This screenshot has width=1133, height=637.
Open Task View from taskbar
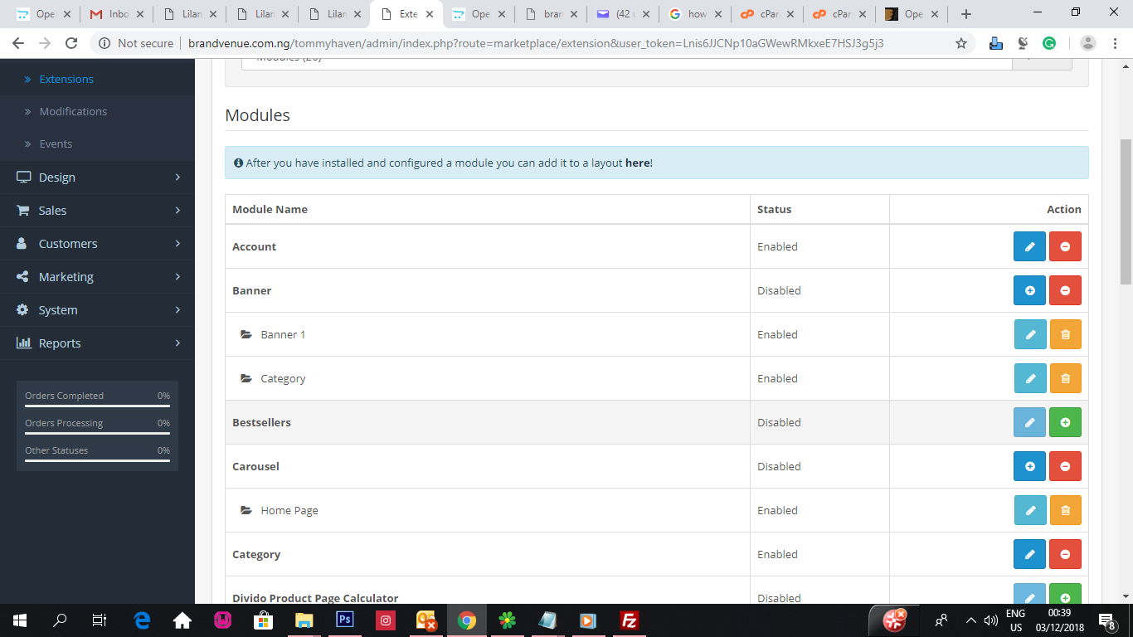tap(99, 620)
